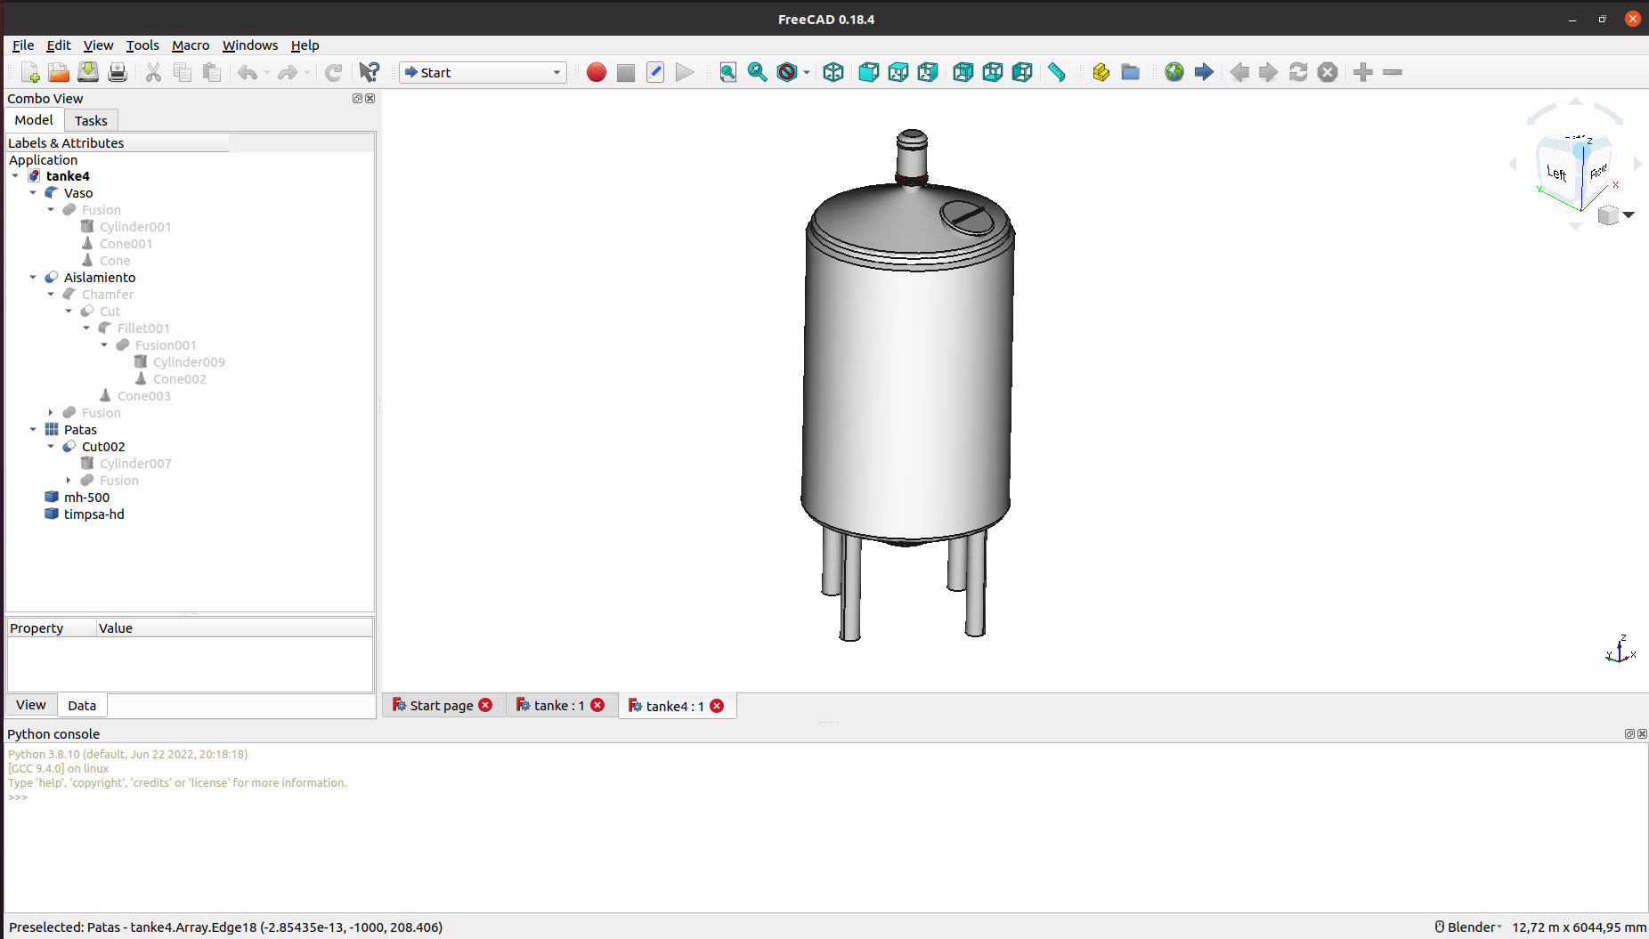The width and height of the screenshot is (1649, 939).
Task: Close the Start page tab
Action: click(x=485, y=706)
